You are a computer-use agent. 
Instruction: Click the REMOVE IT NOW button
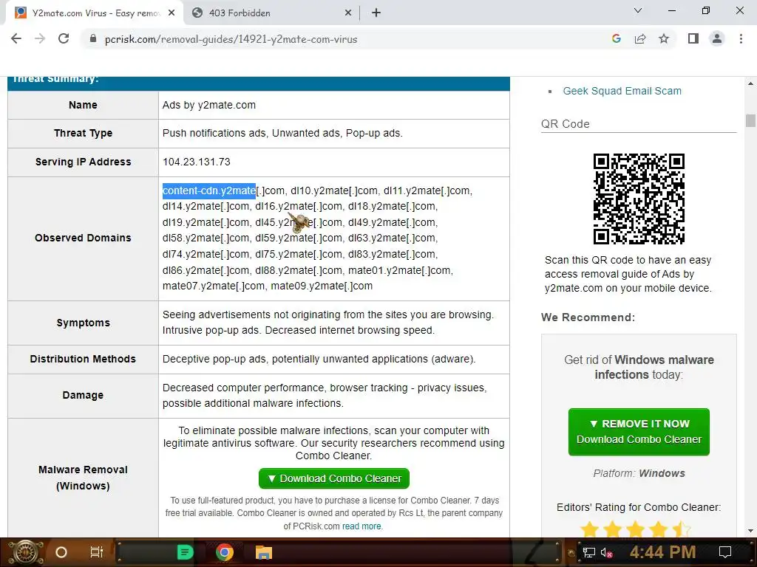click(639, 431)
